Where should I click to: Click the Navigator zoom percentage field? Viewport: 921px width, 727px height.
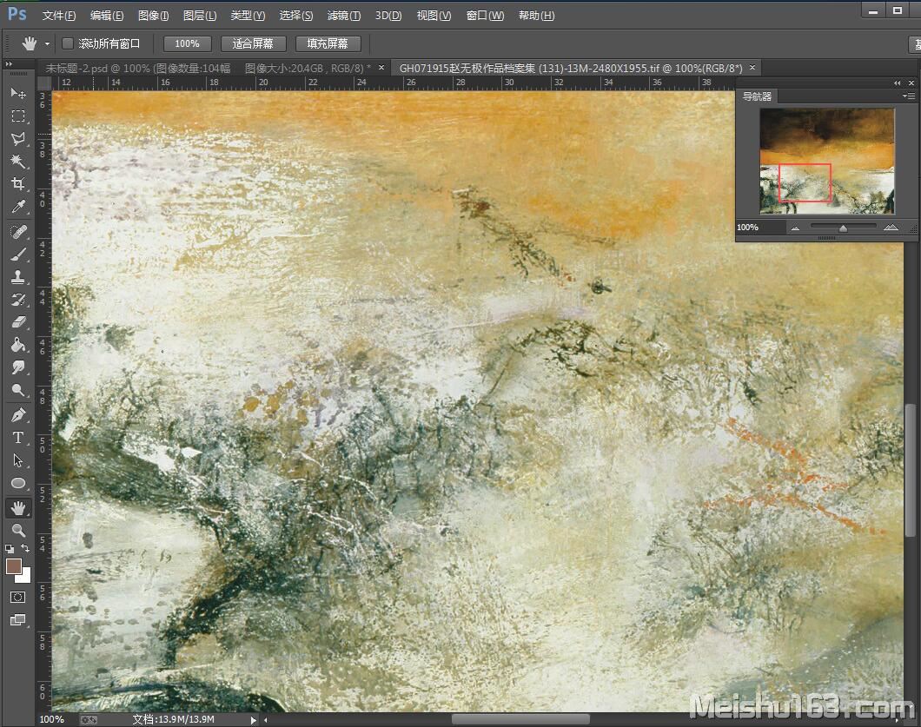pos(760,228)
